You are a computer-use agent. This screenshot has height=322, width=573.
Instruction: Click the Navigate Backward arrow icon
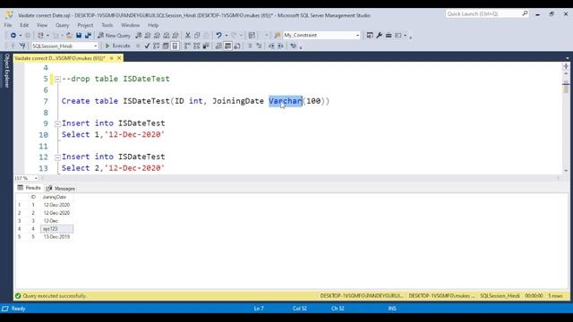(x=13, y=36)
